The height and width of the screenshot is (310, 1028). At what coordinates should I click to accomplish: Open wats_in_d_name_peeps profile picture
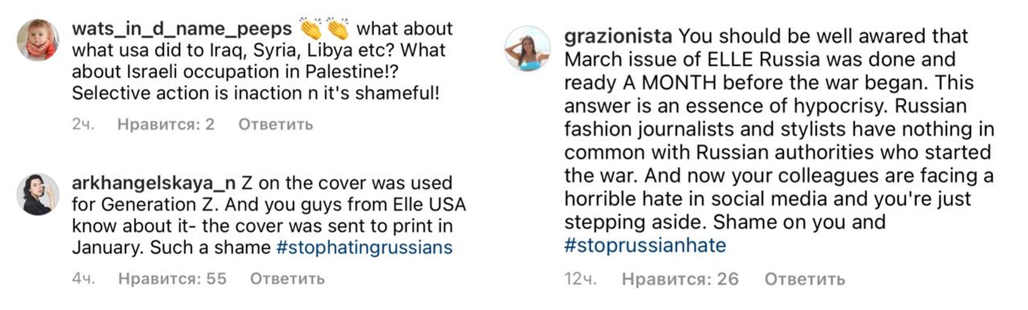pyautogui.click(x=38, y=40)
